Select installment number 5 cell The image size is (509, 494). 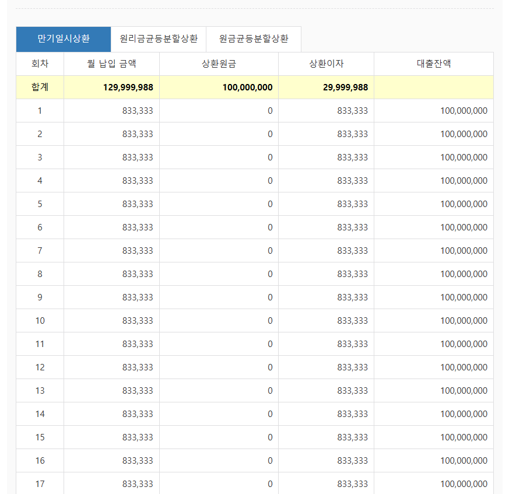coord(40,204)
